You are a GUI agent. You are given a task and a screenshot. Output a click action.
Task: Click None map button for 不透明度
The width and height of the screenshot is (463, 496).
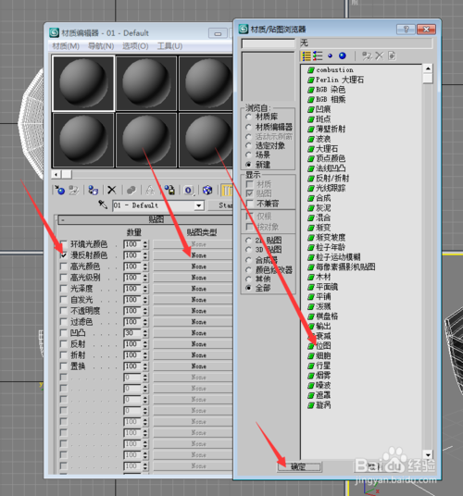tap(193, 311)
